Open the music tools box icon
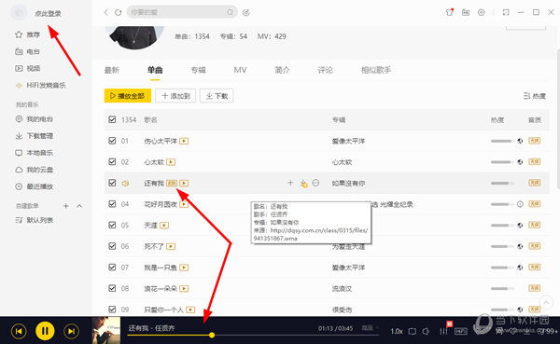 pos(466,12)
